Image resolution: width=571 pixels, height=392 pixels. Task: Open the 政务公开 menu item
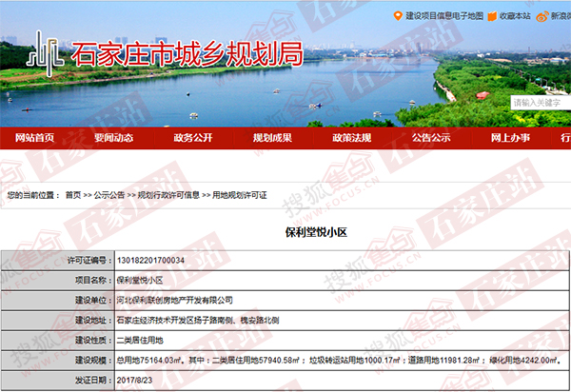[x=193, y=138]
